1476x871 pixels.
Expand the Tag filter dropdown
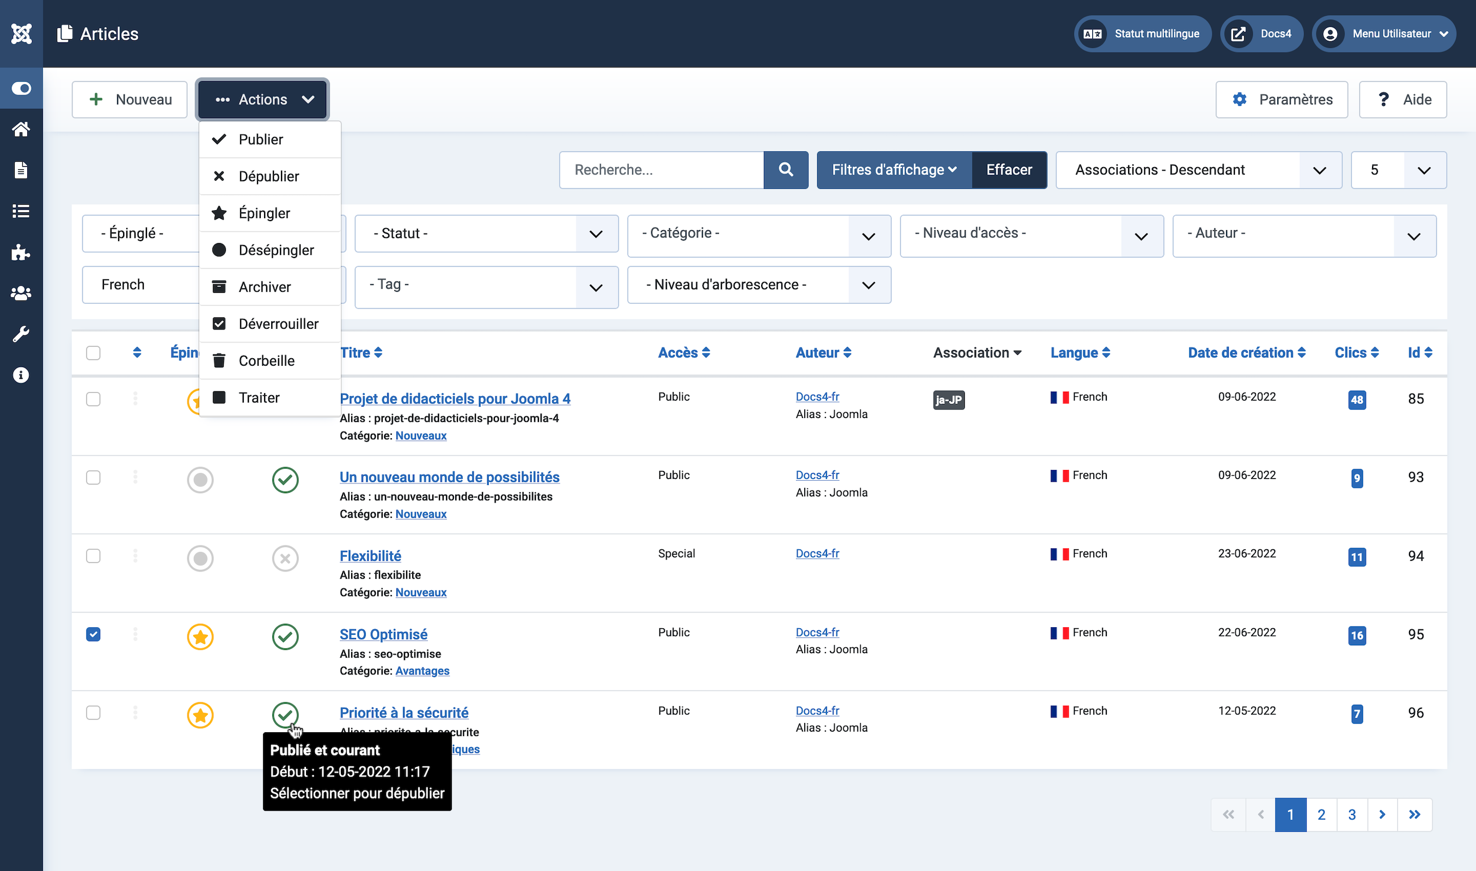[487, 287]
